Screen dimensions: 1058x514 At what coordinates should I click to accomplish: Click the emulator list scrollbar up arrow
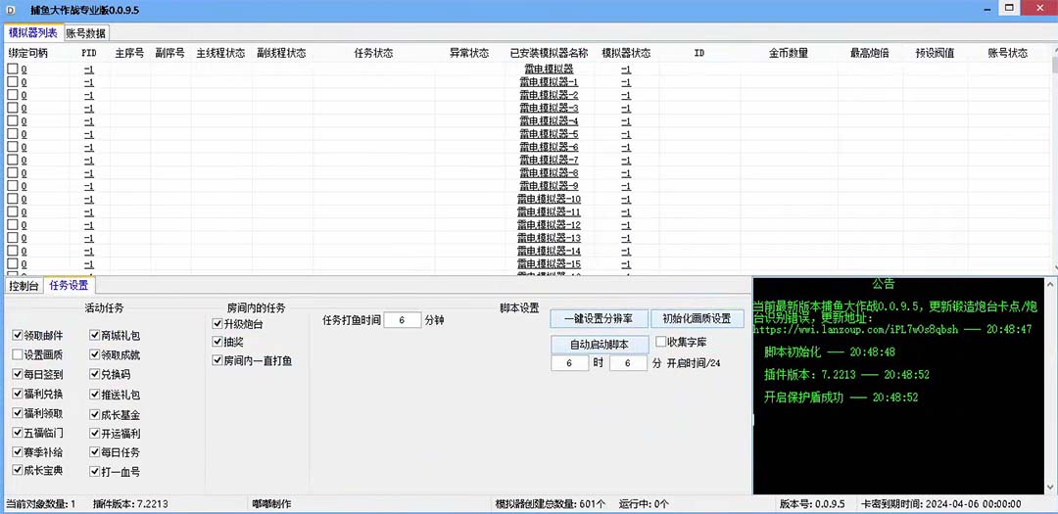pos(1053,49)
